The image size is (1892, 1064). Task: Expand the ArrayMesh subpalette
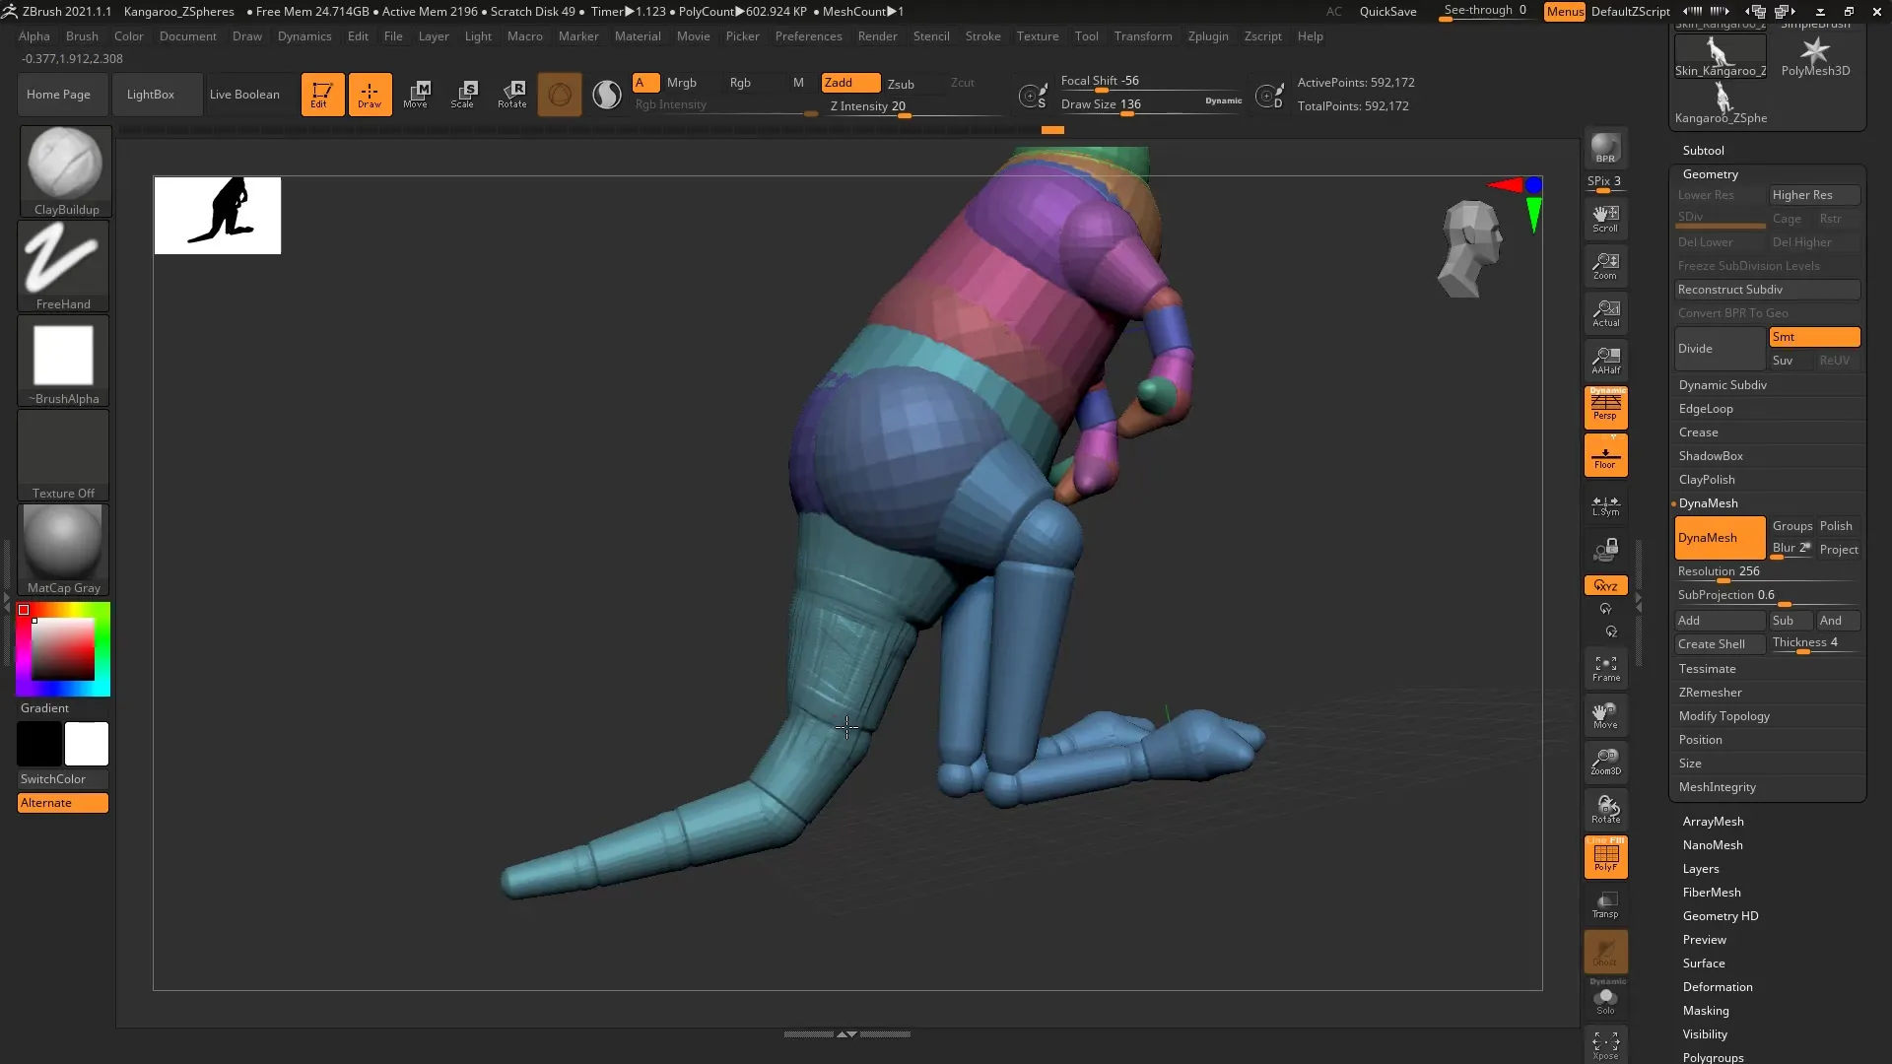[x=1713, y=822]
